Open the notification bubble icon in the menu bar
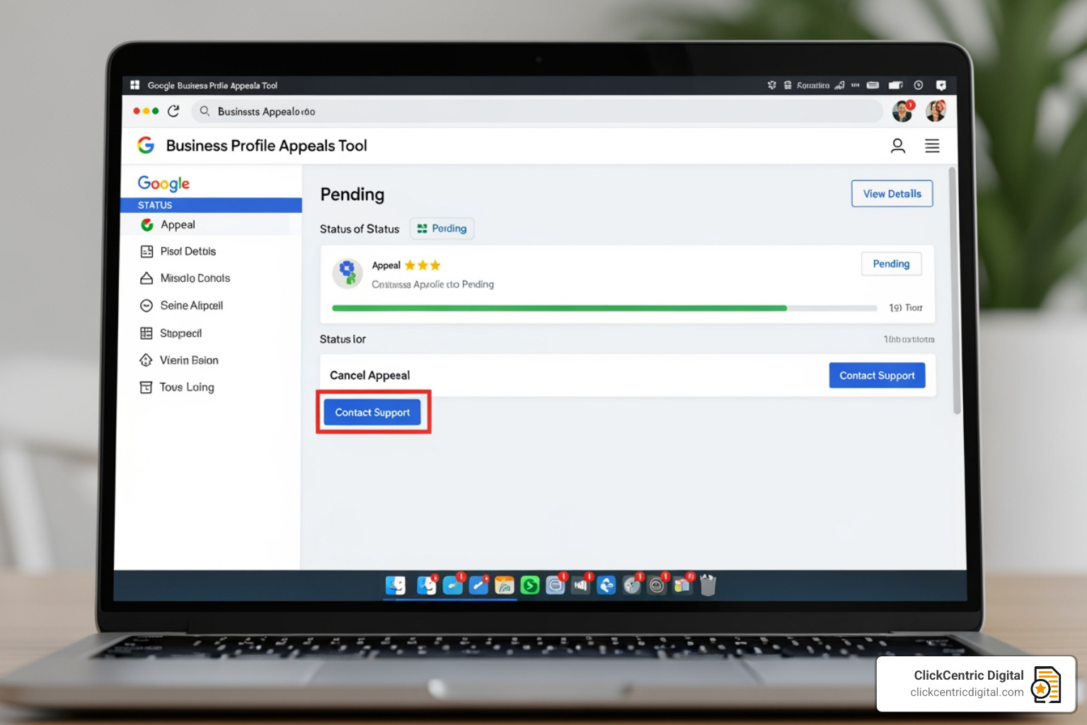 coord(941,85)
